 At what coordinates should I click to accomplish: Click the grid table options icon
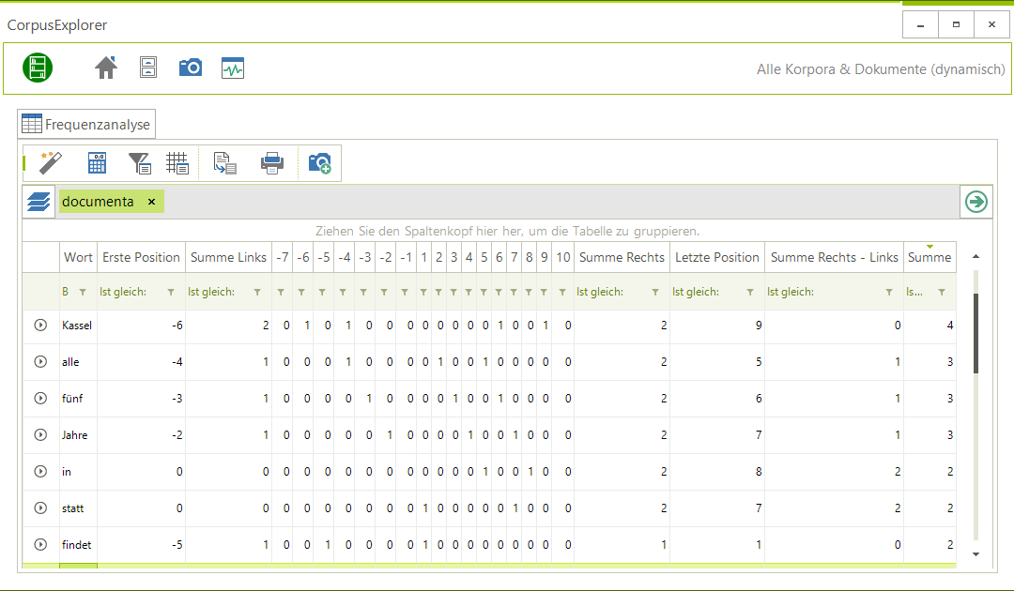click(x=177, y=163)
